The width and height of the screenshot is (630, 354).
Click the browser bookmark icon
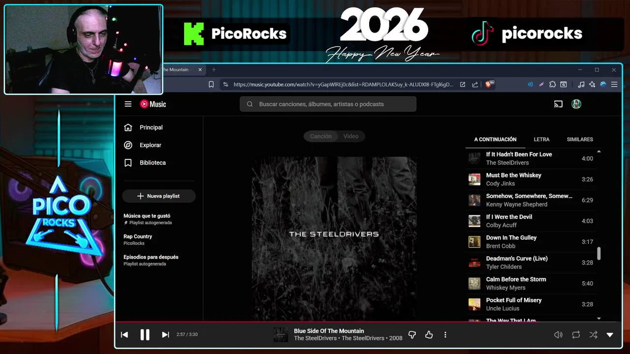[211, 85]
